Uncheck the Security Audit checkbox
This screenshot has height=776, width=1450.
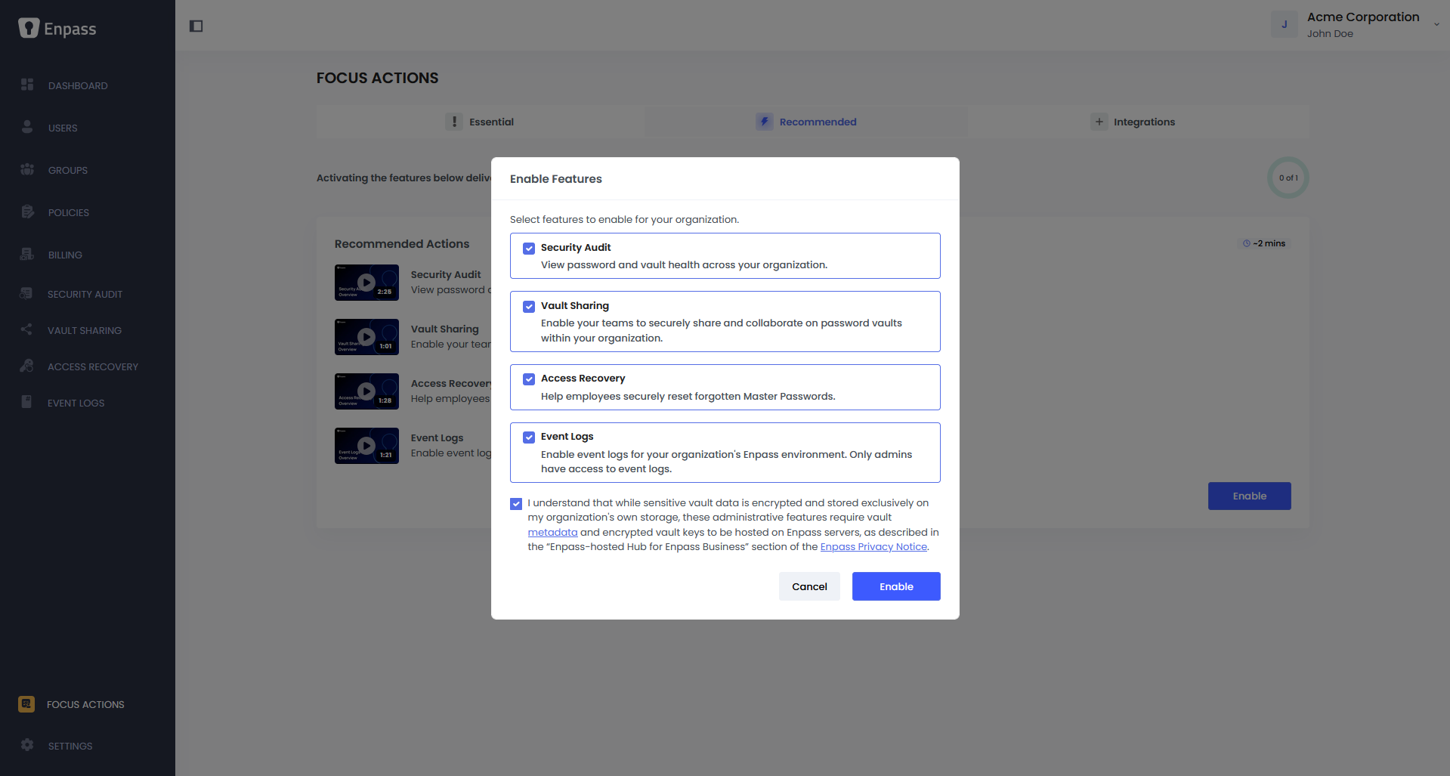pyautogui.click(x=529, y=248)
